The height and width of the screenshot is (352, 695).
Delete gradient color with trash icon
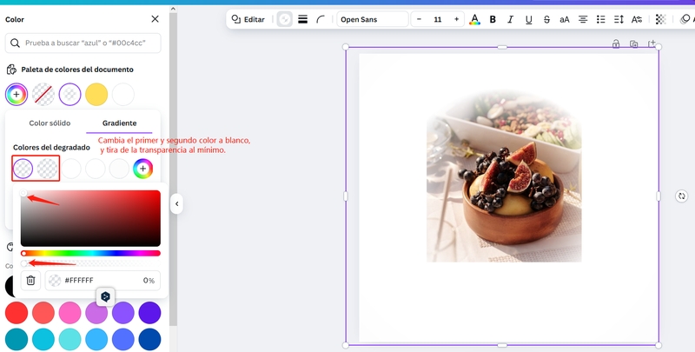(x=30, y=280)
